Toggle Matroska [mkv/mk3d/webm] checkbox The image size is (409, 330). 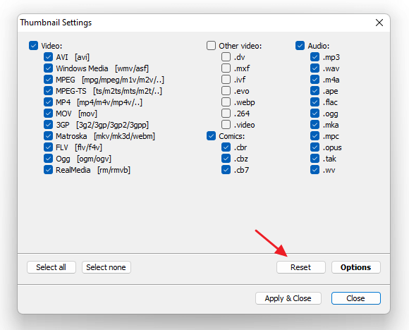coord(48,136)
